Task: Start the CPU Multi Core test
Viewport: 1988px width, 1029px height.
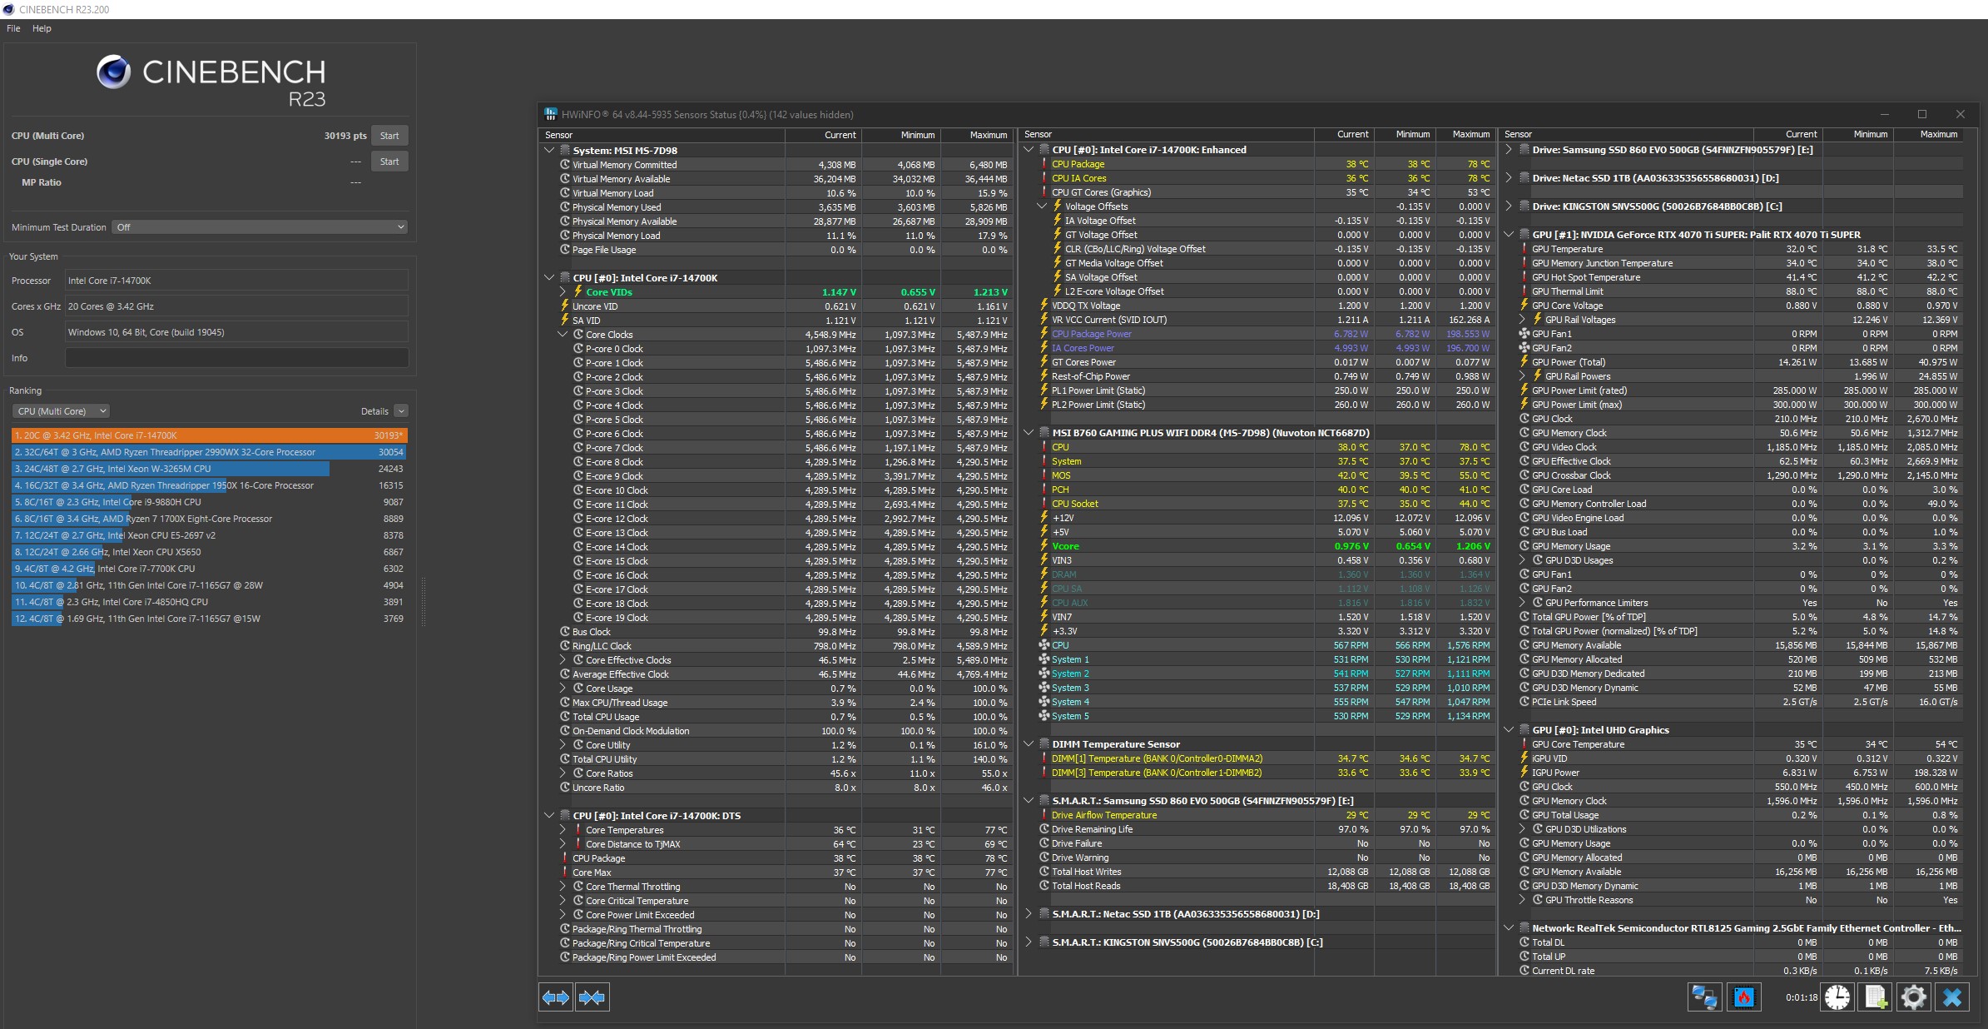Action: 389,136
